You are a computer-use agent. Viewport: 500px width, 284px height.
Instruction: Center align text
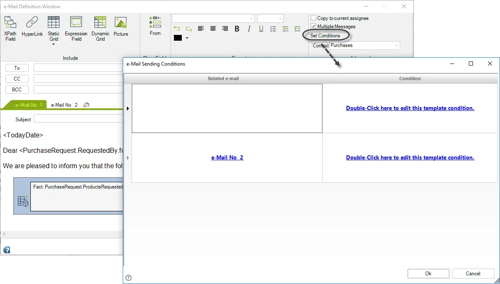(213, 29)
